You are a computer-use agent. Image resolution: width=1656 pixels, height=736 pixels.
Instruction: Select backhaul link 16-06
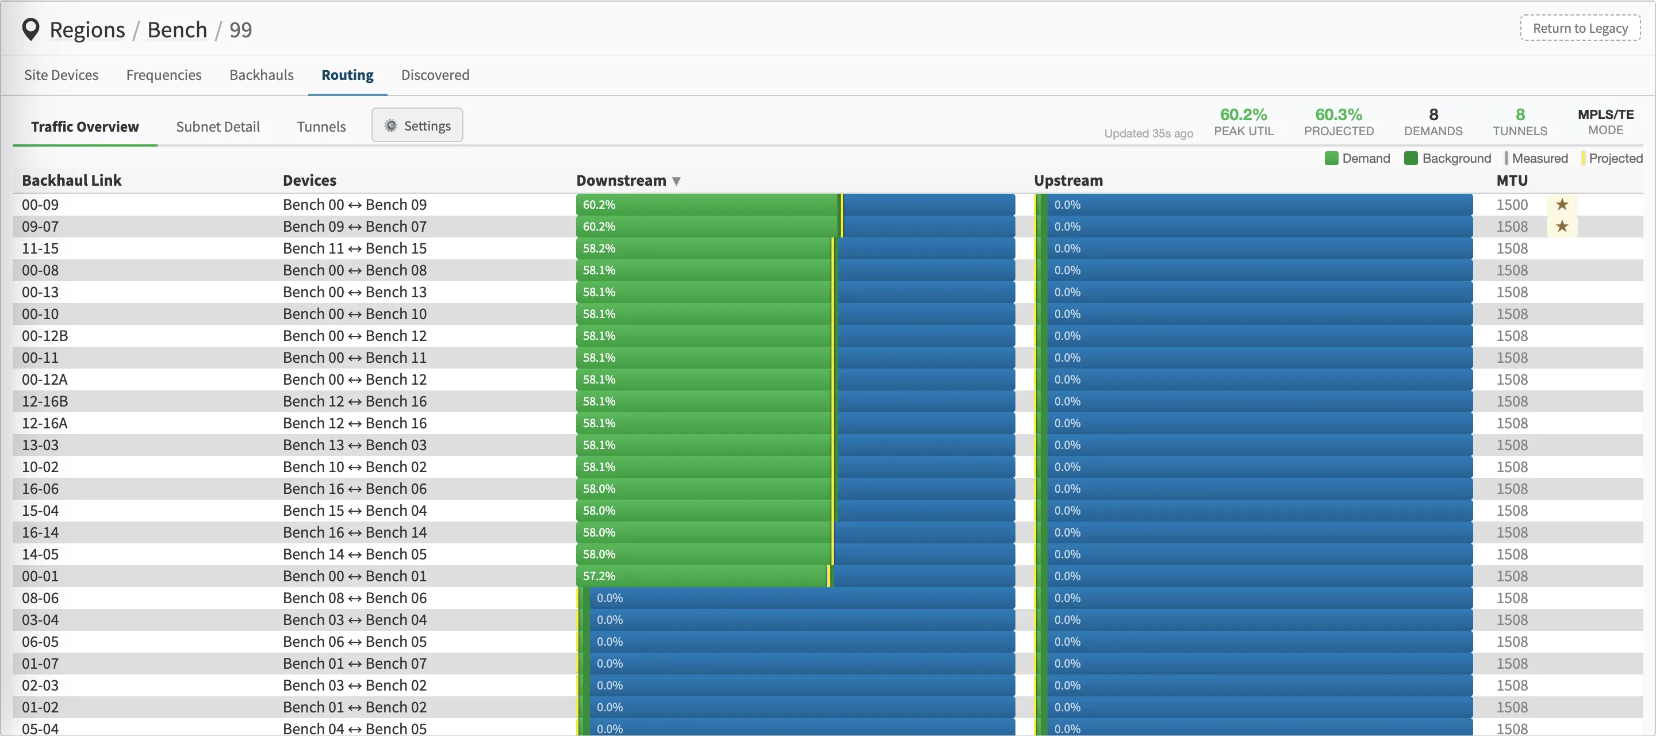[40, 489]
